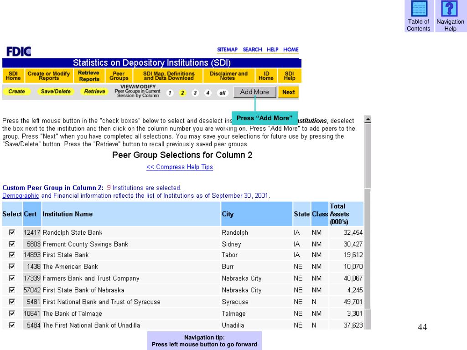Open the Retrieve Reports tab
The width and height of the screenshot is (467, 350).
(x=89, y=76)
